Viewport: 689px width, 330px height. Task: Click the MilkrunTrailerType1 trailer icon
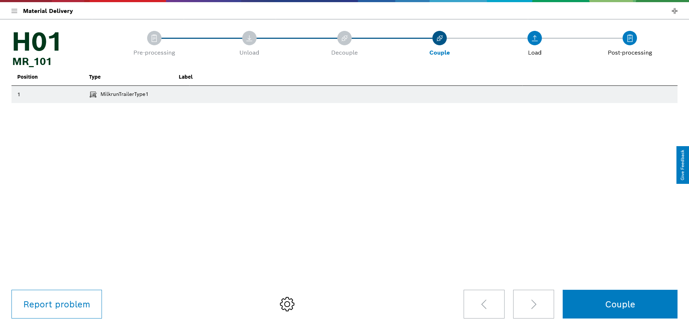click(93, 94)
